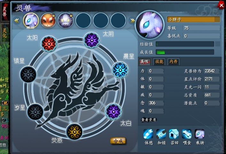Show previous pets with left double-arrow
This screenshot has height=154, width=226.
click(x=17, y=21)
